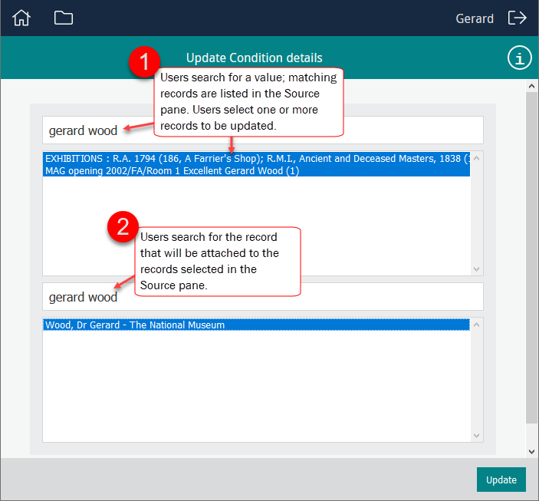539x501 pixels.
Task: Click the Source list scroll up arrow
Action: (x=477, y=158)
